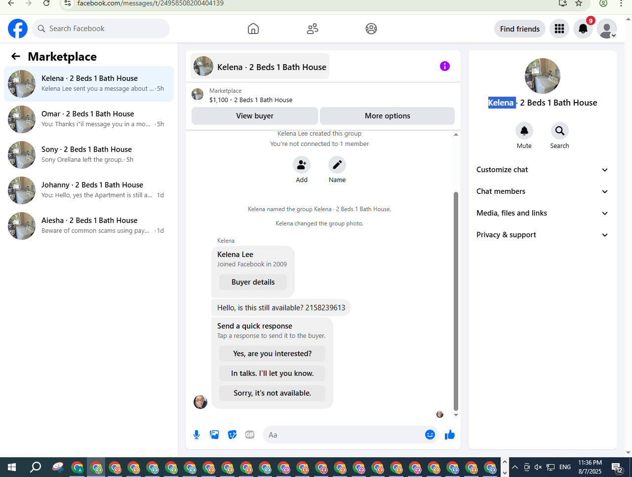Open the Friends icon in top navigation

click(x=313, y=29)
